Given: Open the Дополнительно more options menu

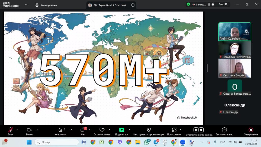Looking at the screenshot, I should [224, 130].
